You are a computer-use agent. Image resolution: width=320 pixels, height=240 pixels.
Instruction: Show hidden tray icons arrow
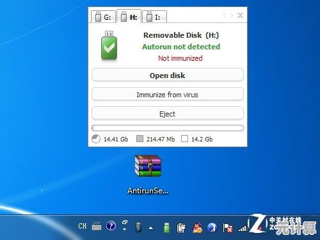[x=151, y=228]
